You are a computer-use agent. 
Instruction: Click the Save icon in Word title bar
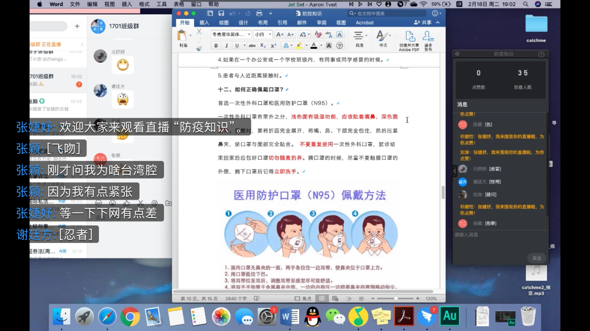click(x=221, y=13)
